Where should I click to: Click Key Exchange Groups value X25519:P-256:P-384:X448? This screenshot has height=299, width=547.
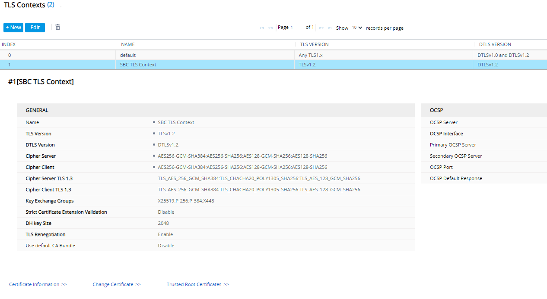click(186, 201)
